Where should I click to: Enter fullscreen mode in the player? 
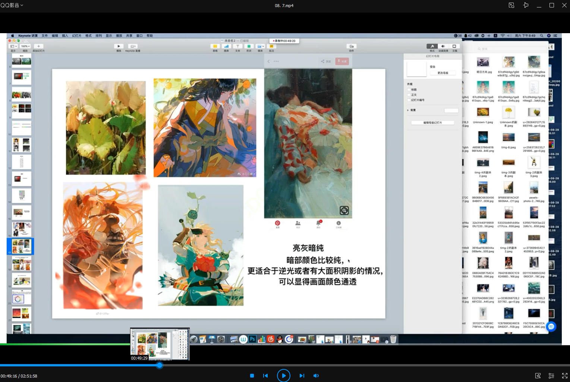[x=564, y=376]
